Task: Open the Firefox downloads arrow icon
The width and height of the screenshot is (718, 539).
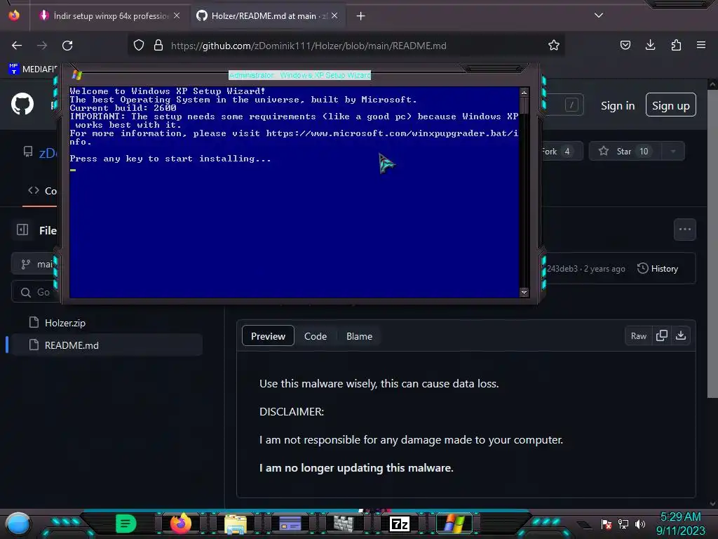Action: pyautogui.click(x=650, y=45)
